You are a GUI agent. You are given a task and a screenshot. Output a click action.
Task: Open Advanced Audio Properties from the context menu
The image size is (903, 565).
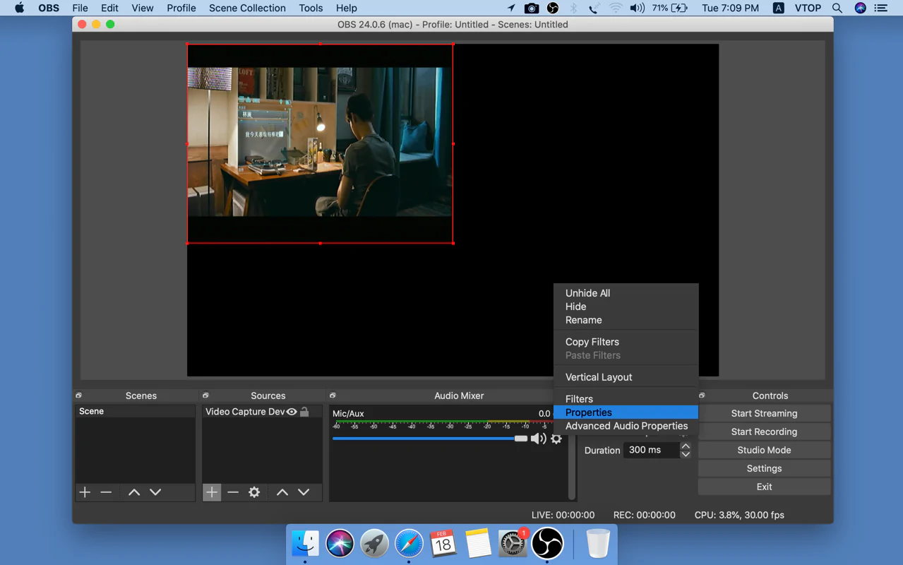click(x=626, y=426)
